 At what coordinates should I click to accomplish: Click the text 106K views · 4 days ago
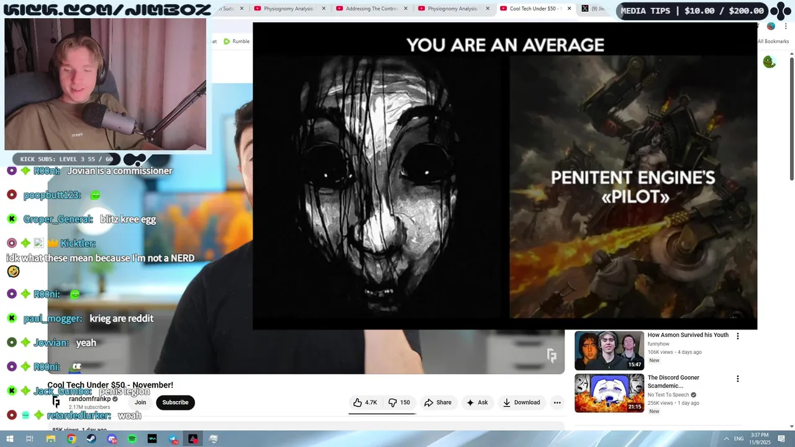click(x=675, y=352)
